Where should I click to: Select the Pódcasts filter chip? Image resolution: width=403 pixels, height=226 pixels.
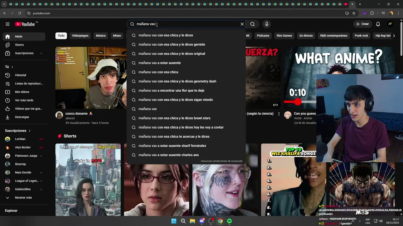(263, 35)
